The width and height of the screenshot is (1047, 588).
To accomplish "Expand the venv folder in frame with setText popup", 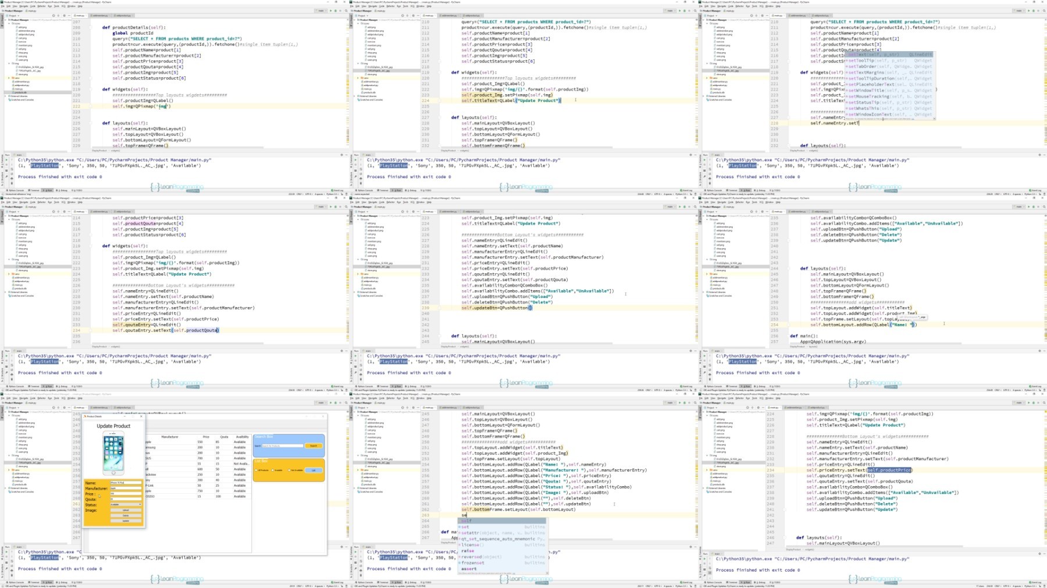I will [x=707, y=78].
